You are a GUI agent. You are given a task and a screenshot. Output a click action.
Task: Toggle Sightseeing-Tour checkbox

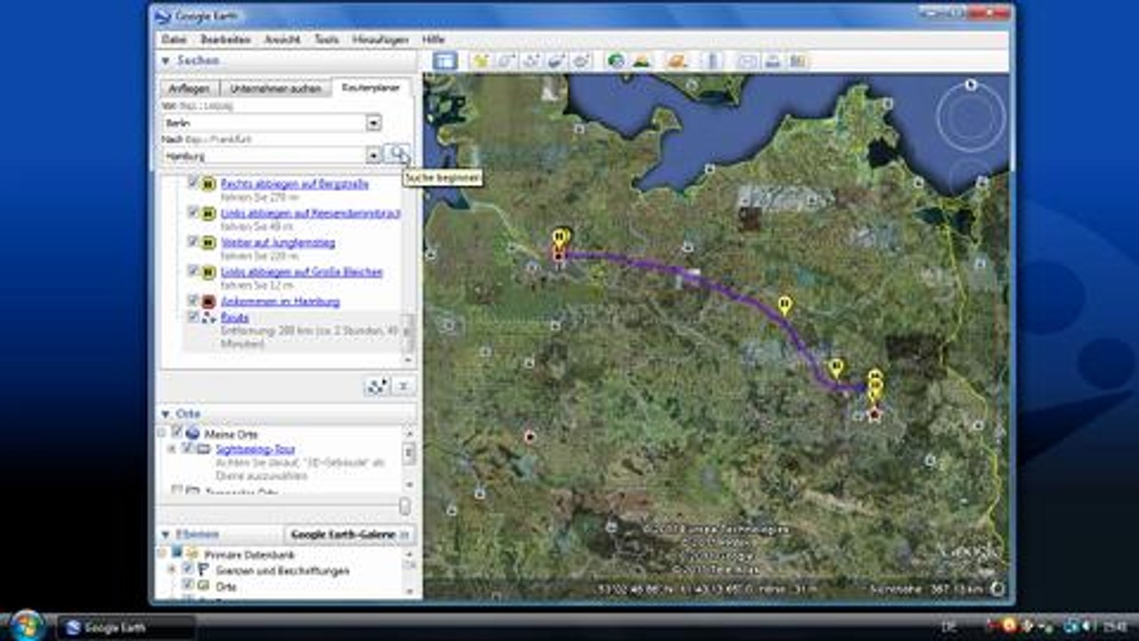[x=188, y=449]
